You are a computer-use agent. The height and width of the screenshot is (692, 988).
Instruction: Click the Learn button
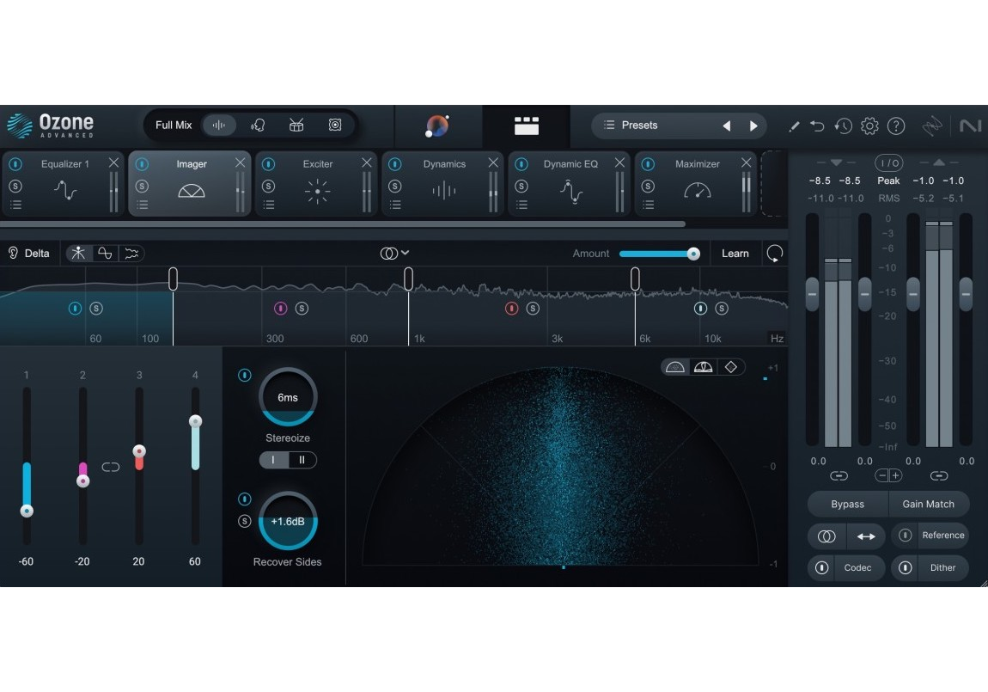pos(735,254)
